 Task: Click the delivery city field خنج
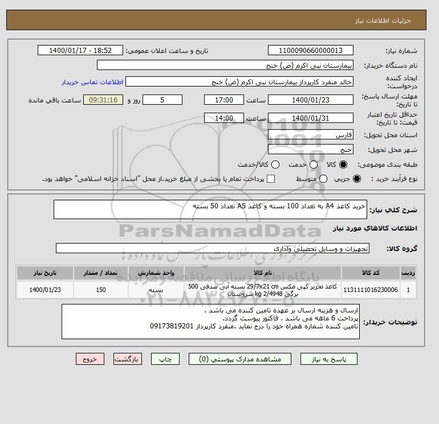coord(311,149)
